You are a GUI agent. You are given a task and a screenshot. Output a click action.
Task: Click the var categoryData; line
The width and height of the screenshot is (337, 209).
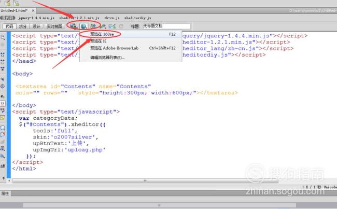(x=48, y=118)
